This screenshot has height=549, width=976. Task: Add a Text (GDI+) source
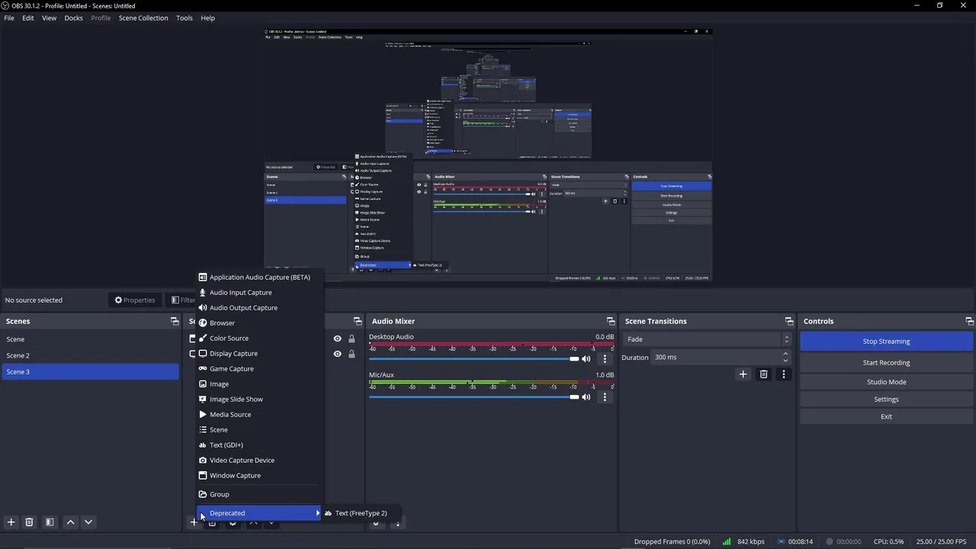click(259, 445)
